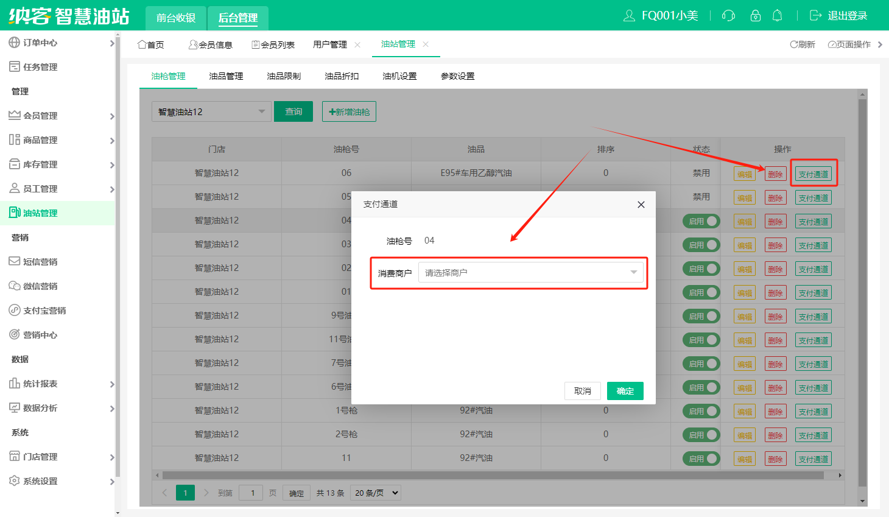
Task: Toggle 启用 switch for 2号枪 row
Action: [701, 435]
